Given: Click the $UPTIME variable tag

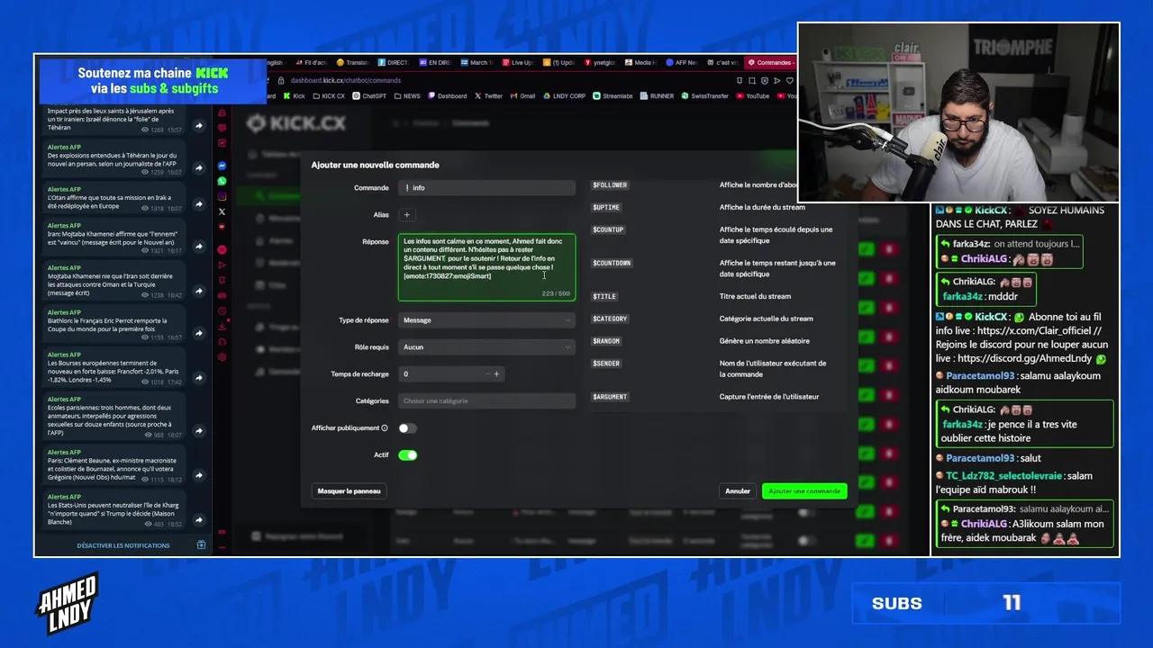Looking at the screenshot, I should coord(606,208).
